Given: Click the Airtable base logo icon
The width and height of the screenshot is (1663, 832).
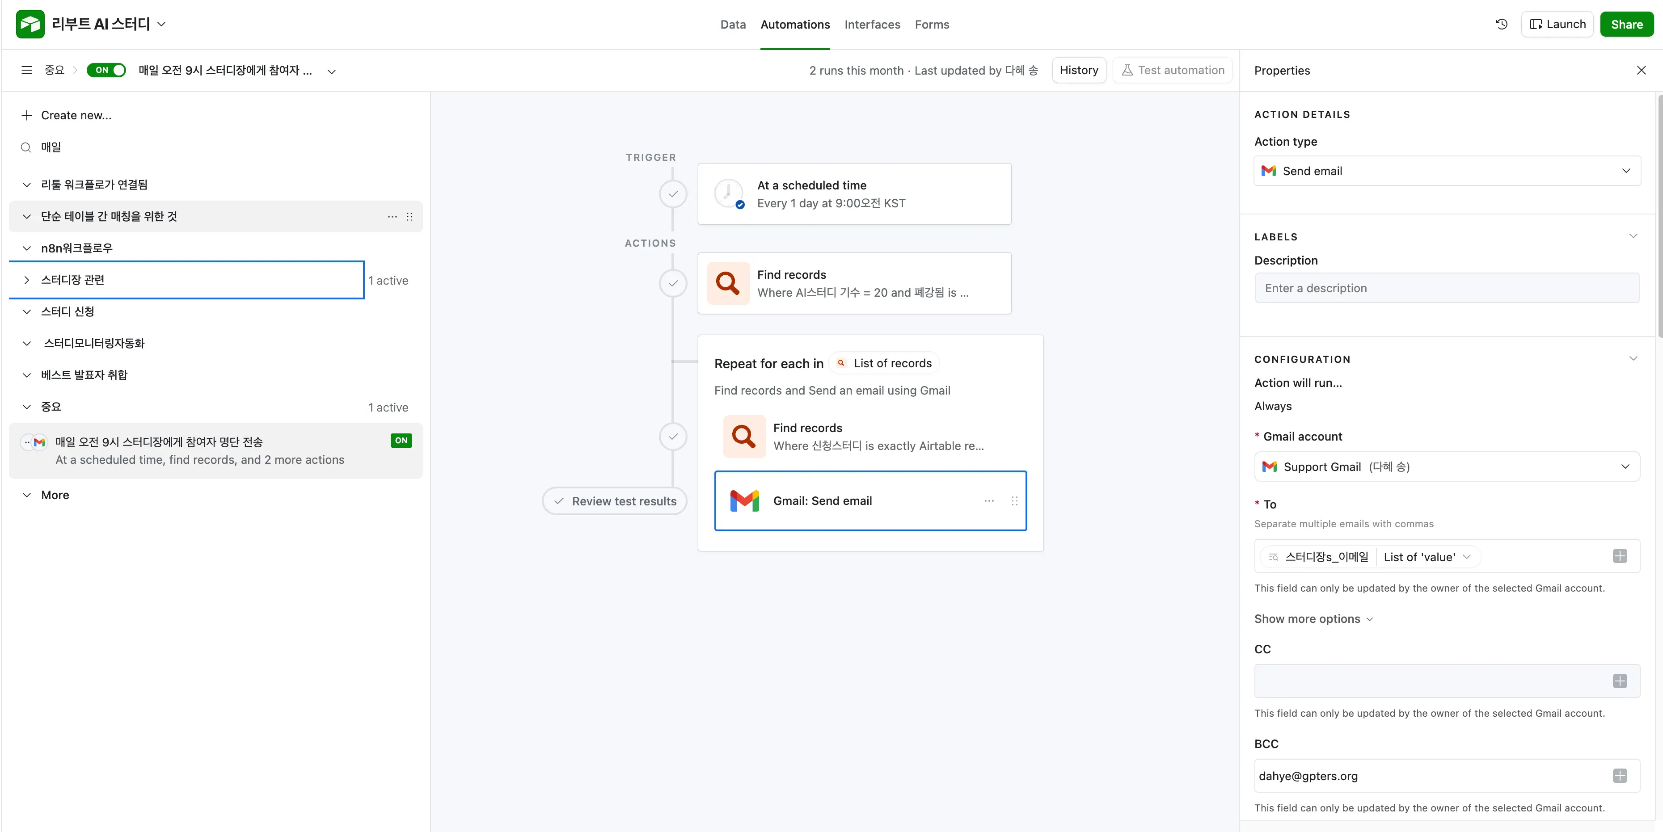Looking at the screenshot, I should [x=30, y=24].
